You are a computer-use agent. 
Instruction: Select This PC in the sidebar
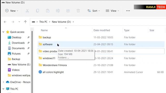(14, 89)
